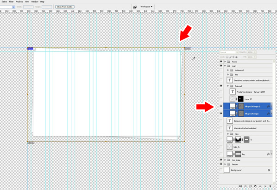Hide the top_stripe layer group
277x190 pixels.
pyautogui.click(x=221, y=160)
